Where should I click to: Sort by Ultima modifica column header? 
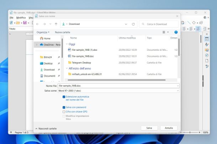pyautogui.click(x=127, y=38)
